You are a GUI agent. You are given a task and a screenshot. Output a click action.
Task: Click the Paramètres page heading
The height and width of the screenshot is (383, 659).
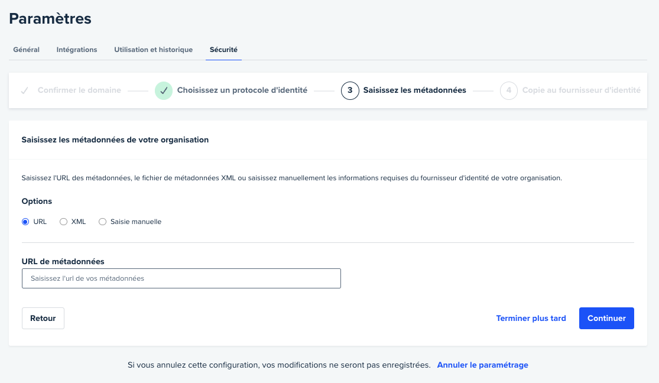tap(50, 18)
